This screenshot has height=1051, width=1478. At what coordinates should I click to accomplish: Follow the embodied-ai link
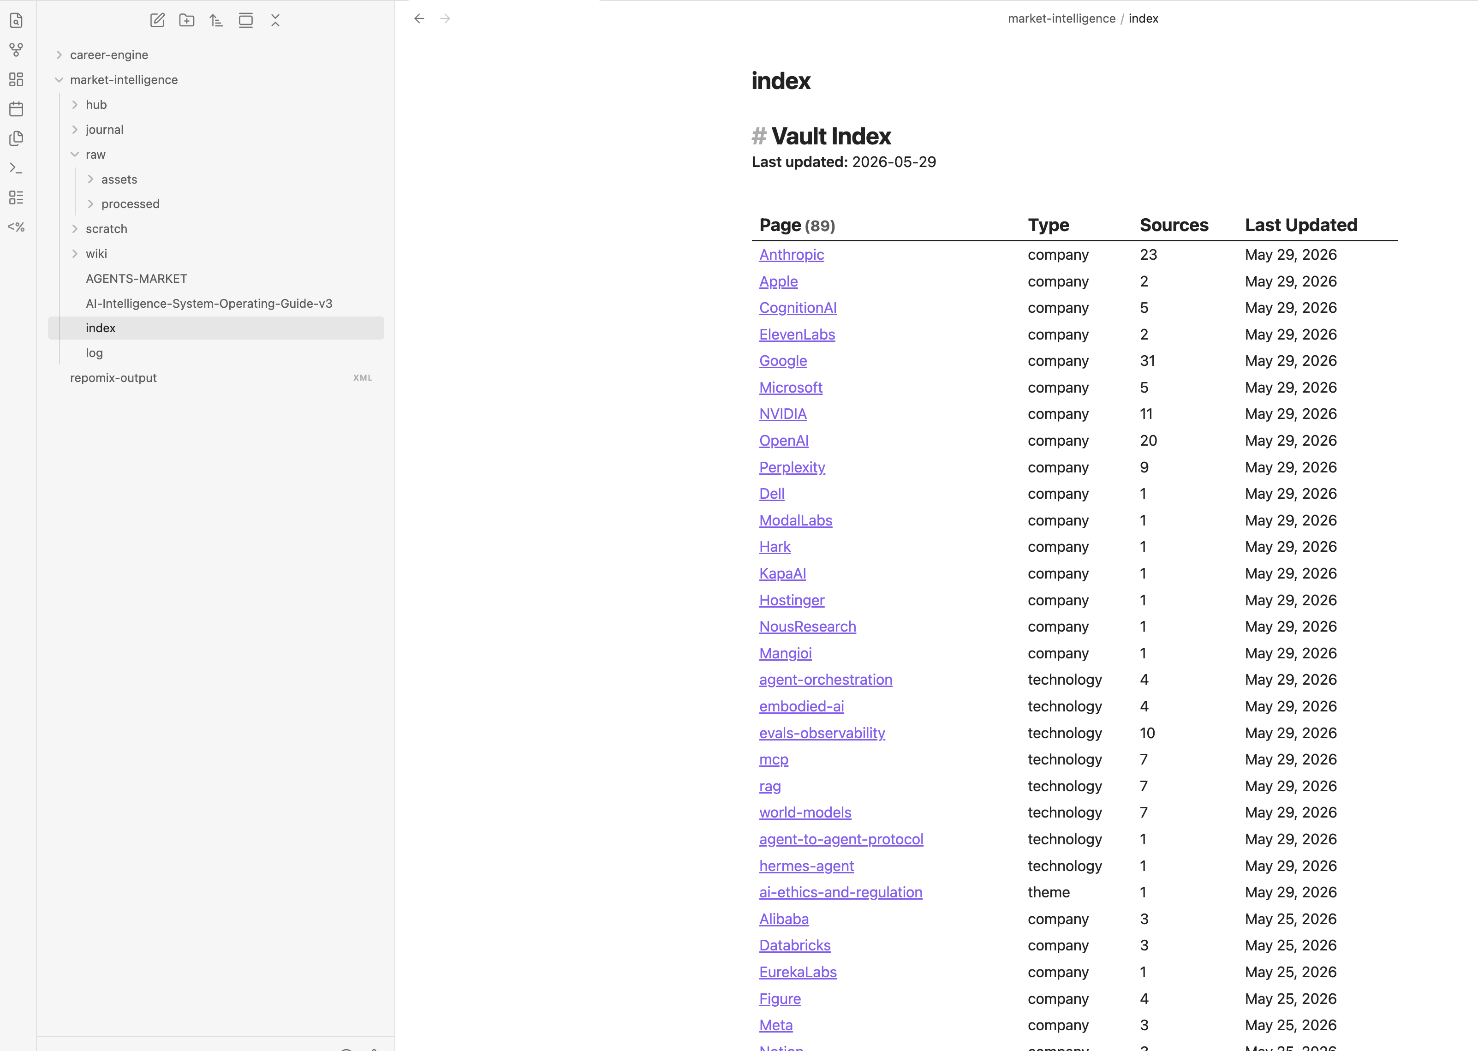[802, 707]
